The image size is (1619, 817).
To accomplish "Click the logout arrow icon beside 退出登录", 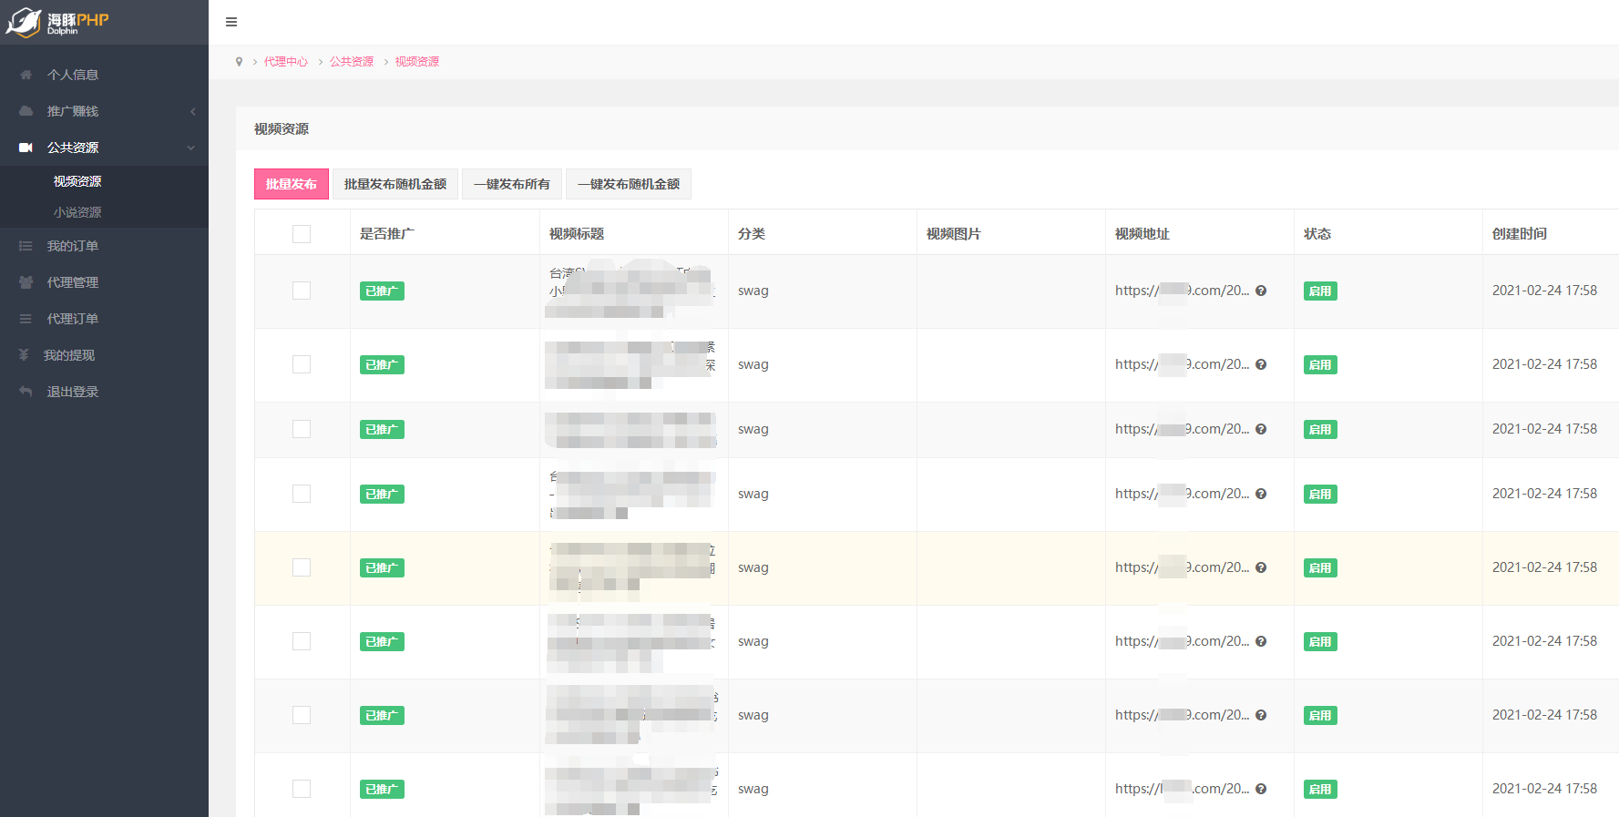I will click(26, 392).
